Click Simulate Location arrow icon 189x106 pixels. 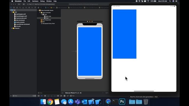click(68, 96)
